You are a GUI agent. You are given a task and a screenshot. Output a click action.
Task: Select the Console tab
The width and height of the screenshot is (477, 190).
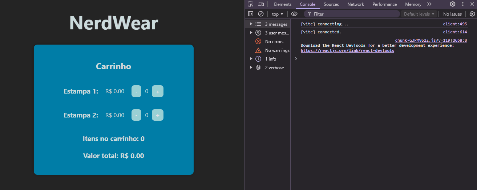click(x=307, y=4)
